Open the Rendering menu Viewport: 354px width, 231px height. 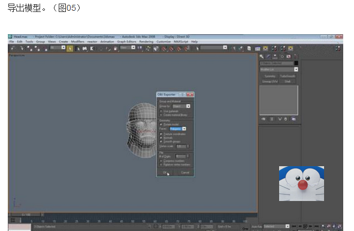point(146,41)
